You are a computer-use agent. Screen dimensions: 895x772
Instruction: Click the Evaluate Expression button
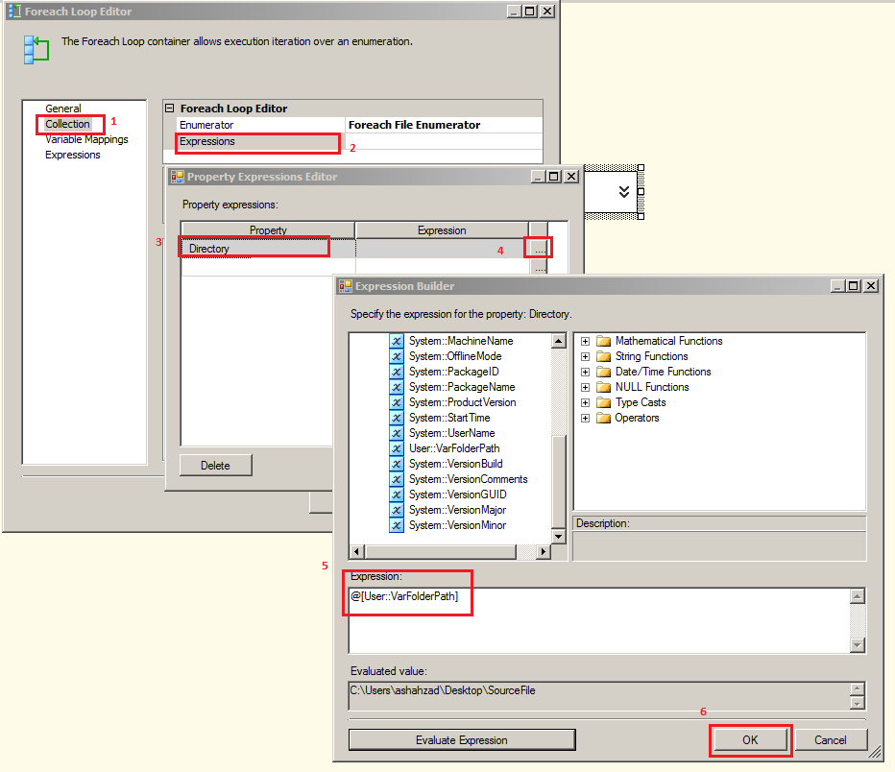[x=461, y=739]
